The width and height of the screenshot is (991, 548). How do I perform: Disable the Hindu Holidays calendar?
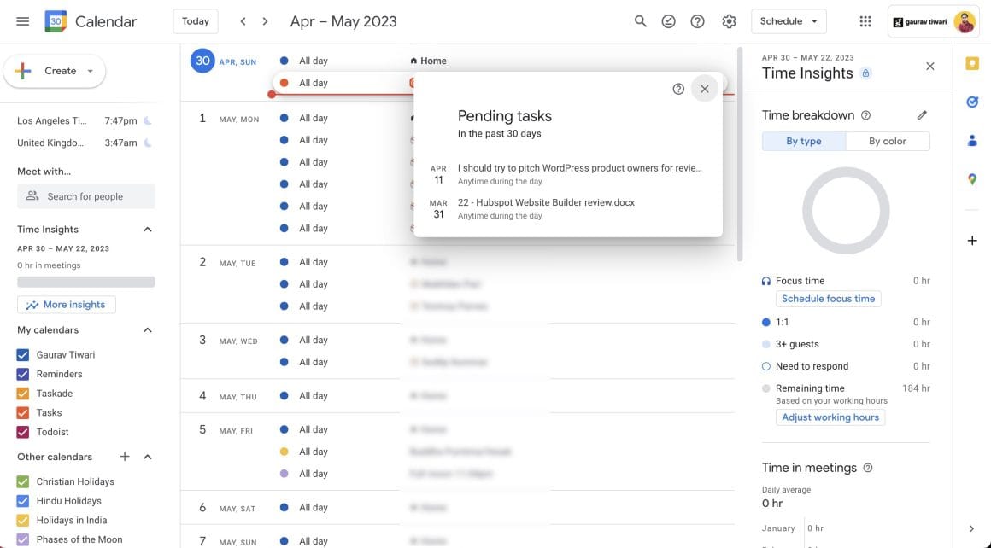click(21, 500)
